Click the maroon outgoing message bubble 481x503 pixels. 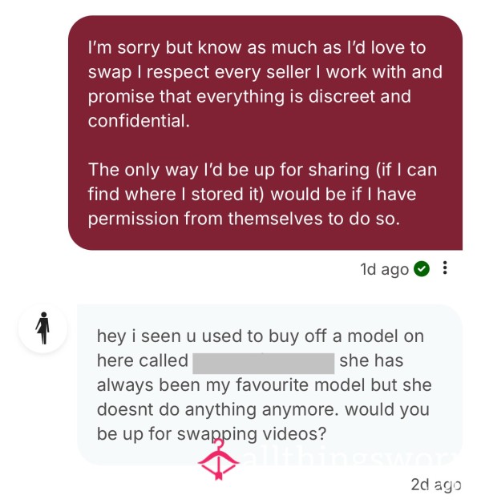[265, 133]
